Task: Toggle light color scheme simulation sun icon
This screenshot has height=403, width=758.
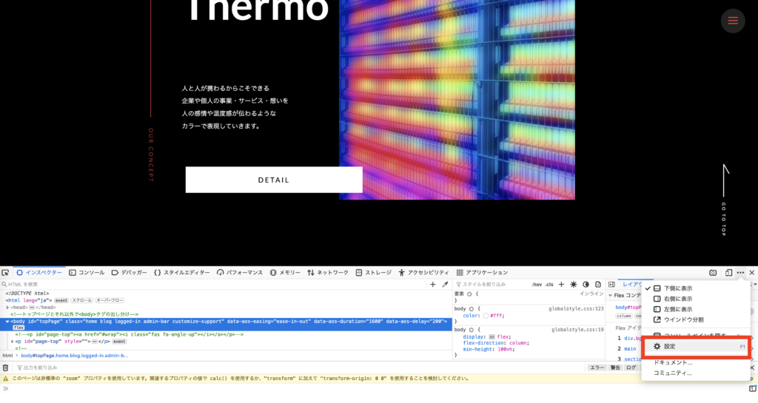Action: [x=573, y=284]
